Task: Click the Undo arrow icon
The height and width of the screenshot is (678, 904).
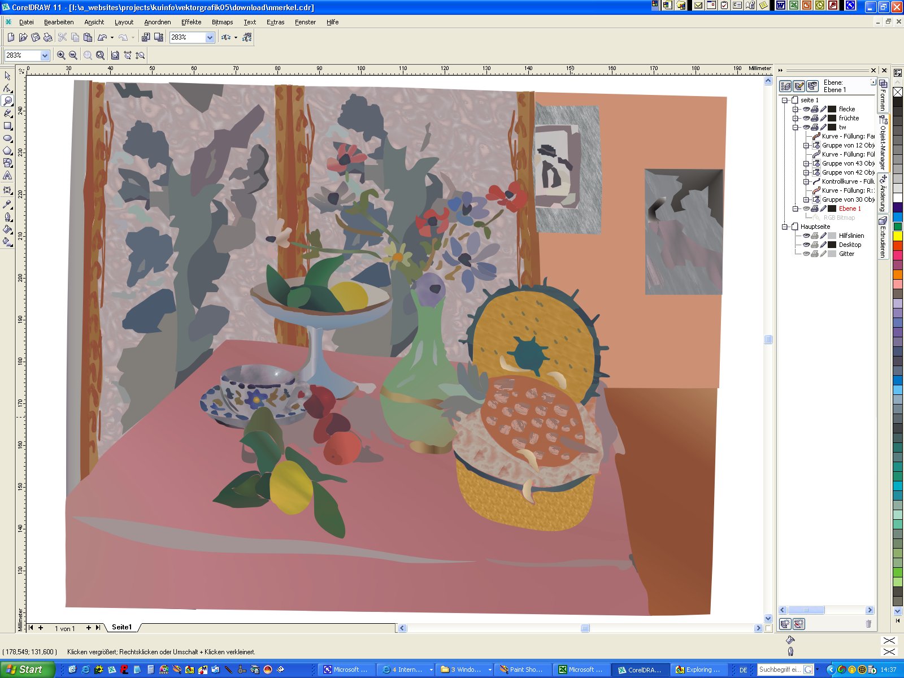Action: pos(102,37)
